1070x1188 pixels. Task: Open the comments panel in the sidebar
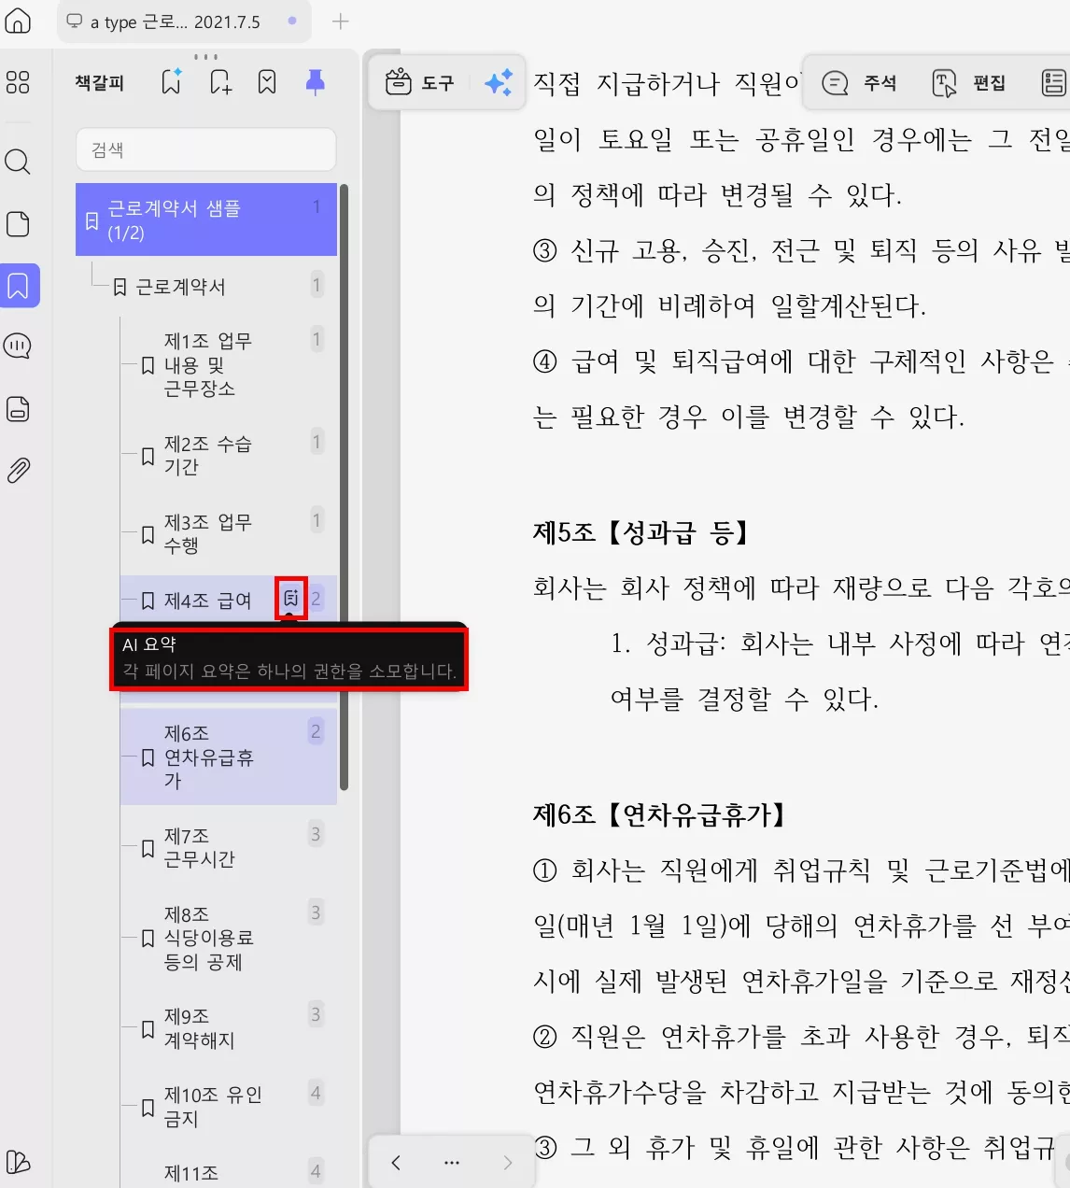[19, 346]
